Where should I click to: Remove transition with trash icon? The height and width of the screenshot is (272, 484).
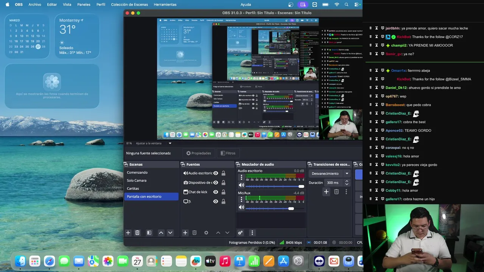[337, 192]
